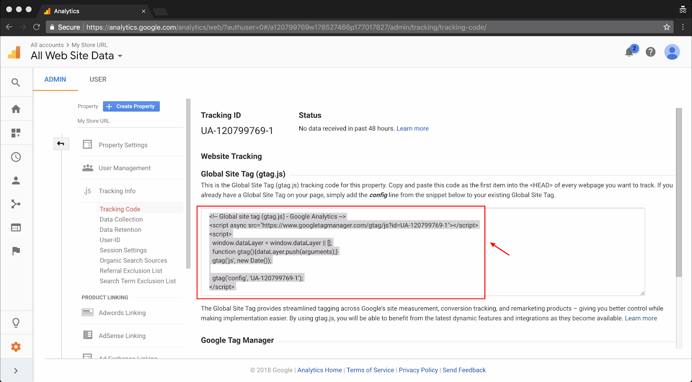Open Session Settings

click(x=123, y=250)
